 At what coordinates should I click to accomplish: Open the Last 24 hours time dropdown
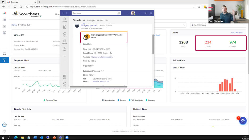(218, 25)
